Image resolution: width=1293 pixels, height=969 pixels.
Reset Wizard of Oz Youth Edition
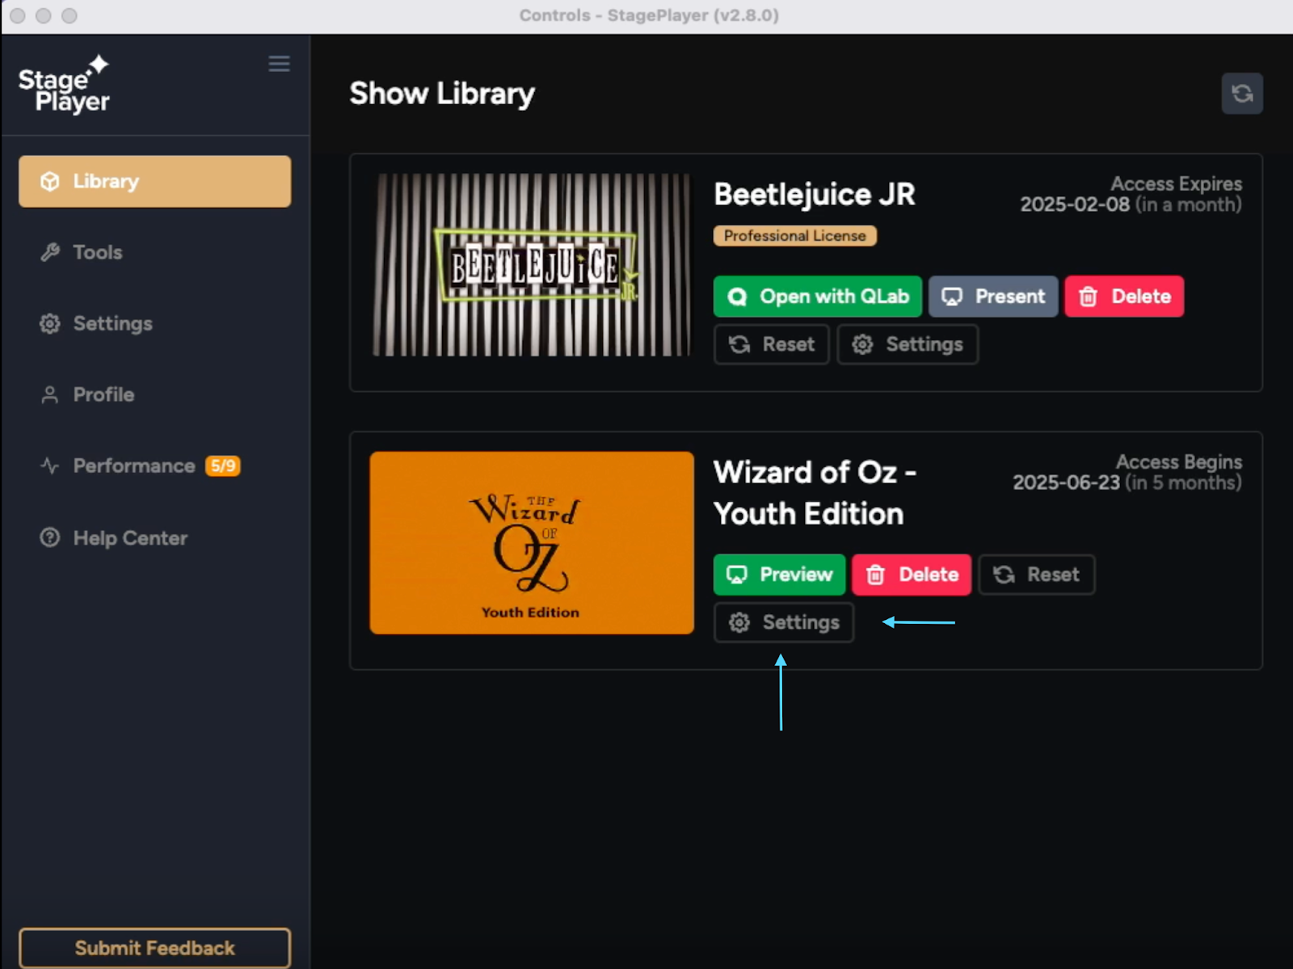click(1037, 575)
